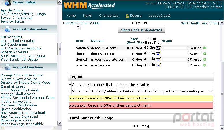Collapse the Account Information section
This screenshot has width=224, height=130.
pos(2,29)
